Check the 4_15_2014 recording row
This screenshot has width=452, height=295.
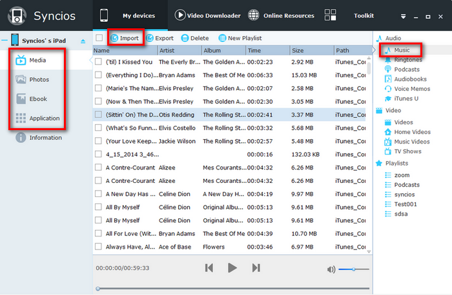(98, 154)
